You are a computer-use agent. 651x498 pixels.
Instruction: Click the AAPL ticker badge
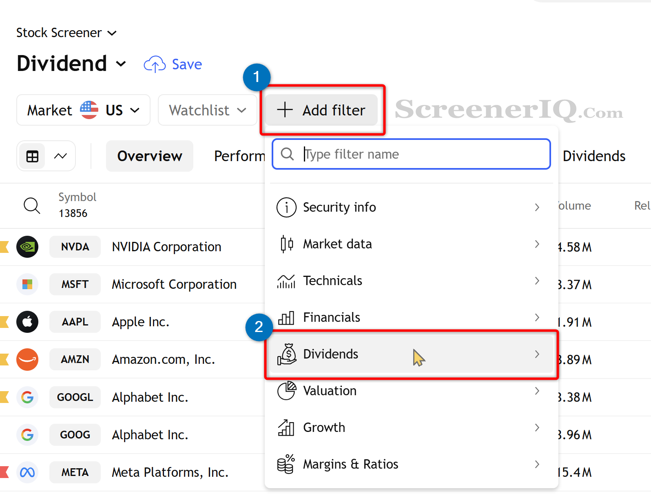[75, 322]
